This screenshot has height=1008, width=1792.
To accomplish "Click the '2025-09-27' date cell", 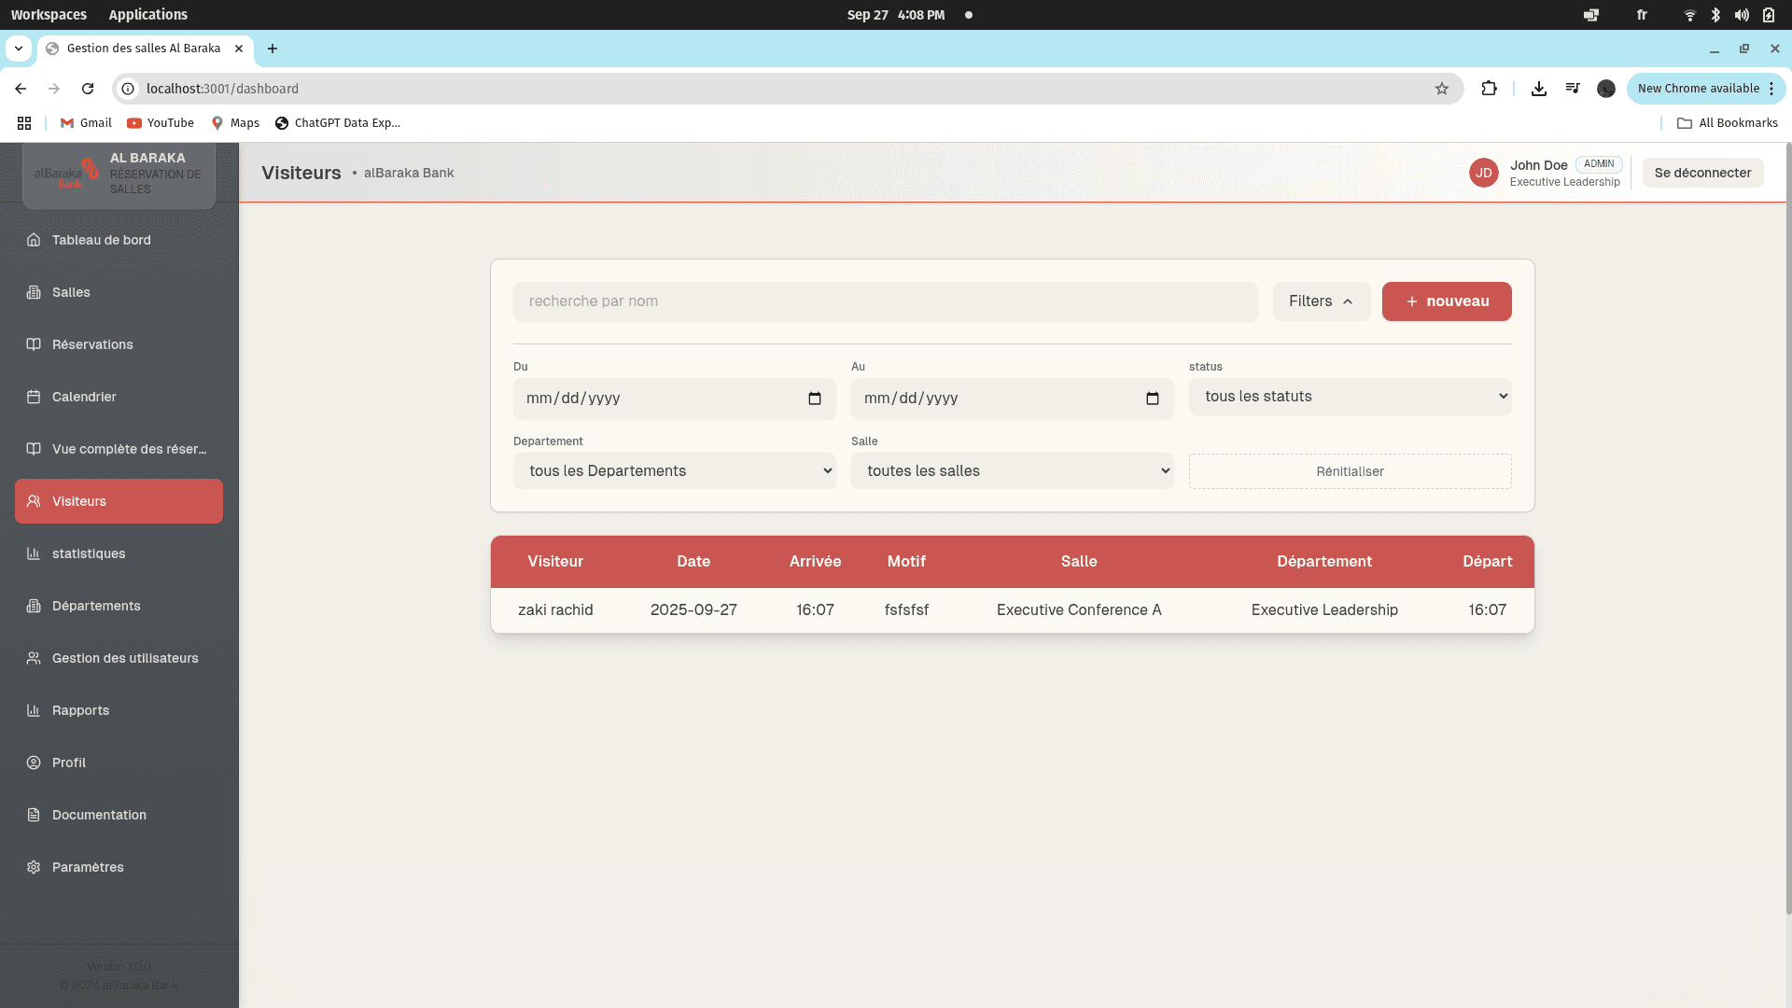I will click(x=693, y=610).
